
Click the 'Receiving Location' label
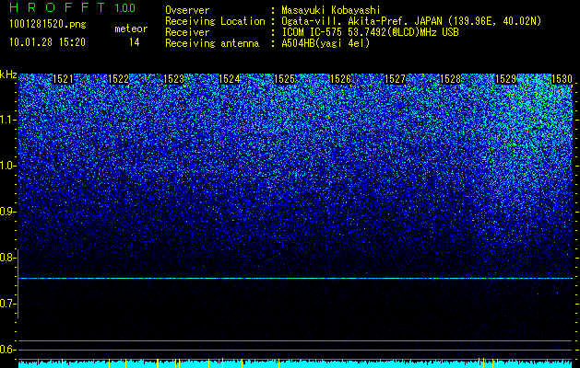215,21
